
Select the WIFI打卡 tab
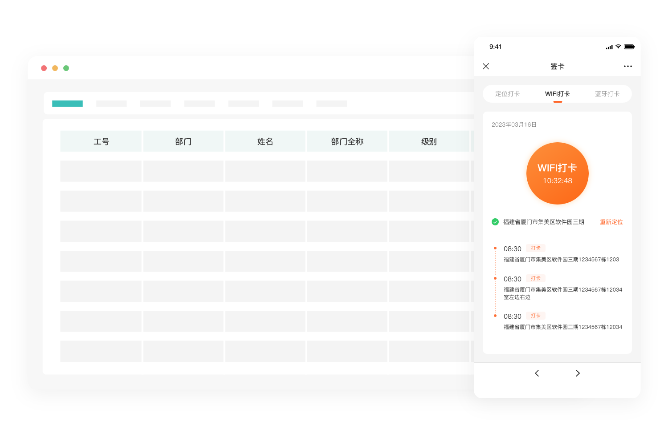point(557,94)
